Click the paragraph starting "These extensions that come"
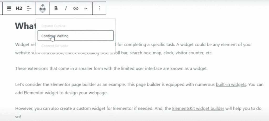The width and height of the screenshot is (269, 121). point(111,69)
